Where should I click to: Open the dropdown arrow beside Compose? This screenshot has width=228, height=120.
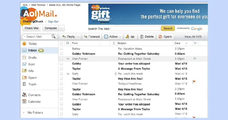point(62,28)
